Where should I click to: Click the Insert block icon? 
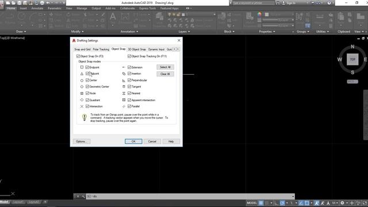(222, 17)
